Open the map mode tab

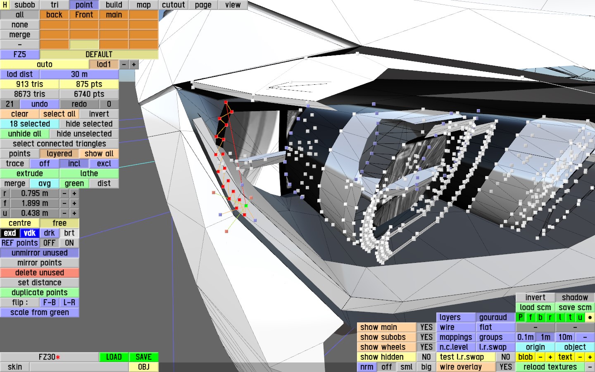coord(144,5)
